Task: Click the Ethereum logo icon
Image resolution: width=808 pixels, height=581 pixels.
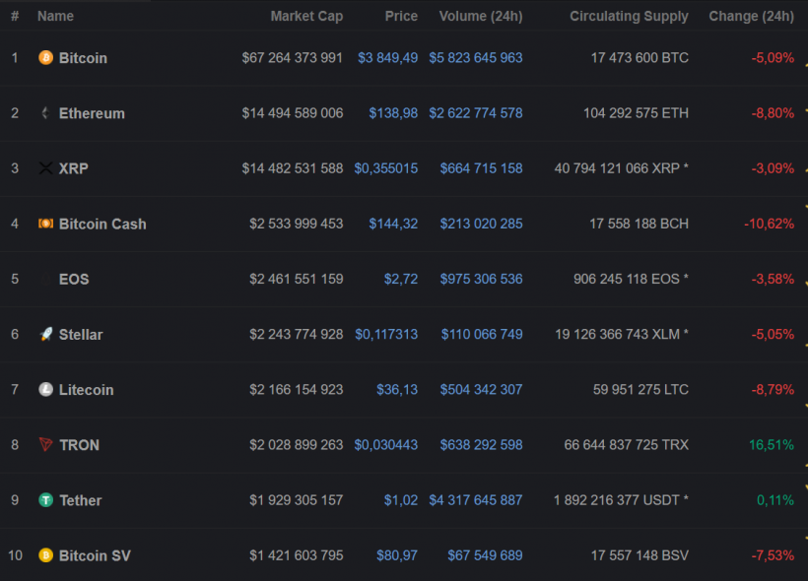Action: 45,113
